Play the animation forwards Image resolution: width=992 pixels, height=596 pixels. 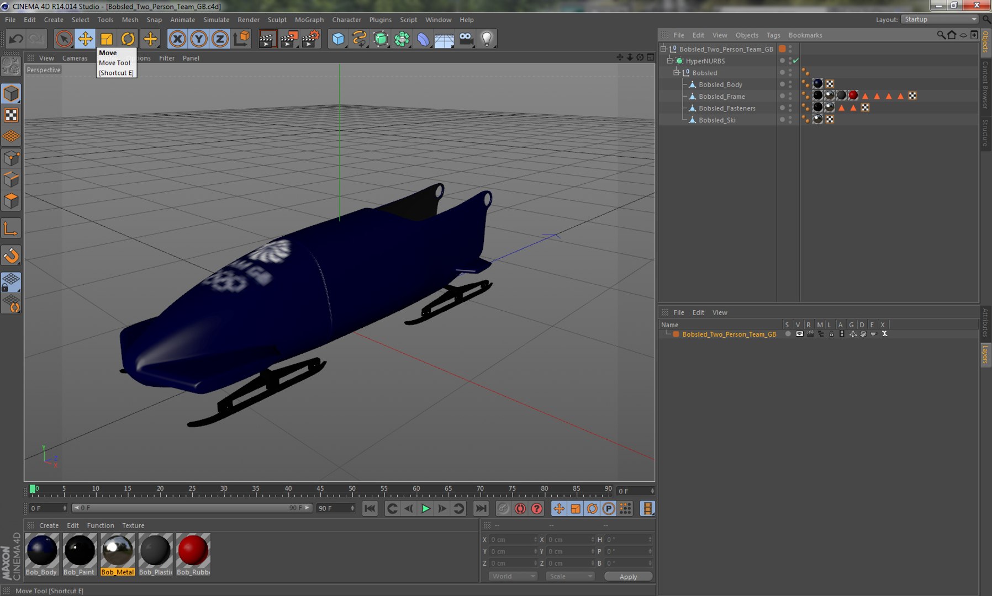click(x=425, y=508)
